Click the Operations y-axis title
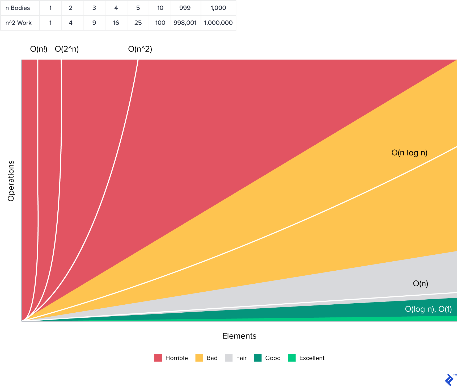This screenshot has width=457, height=386. click(x=11, y=181)
